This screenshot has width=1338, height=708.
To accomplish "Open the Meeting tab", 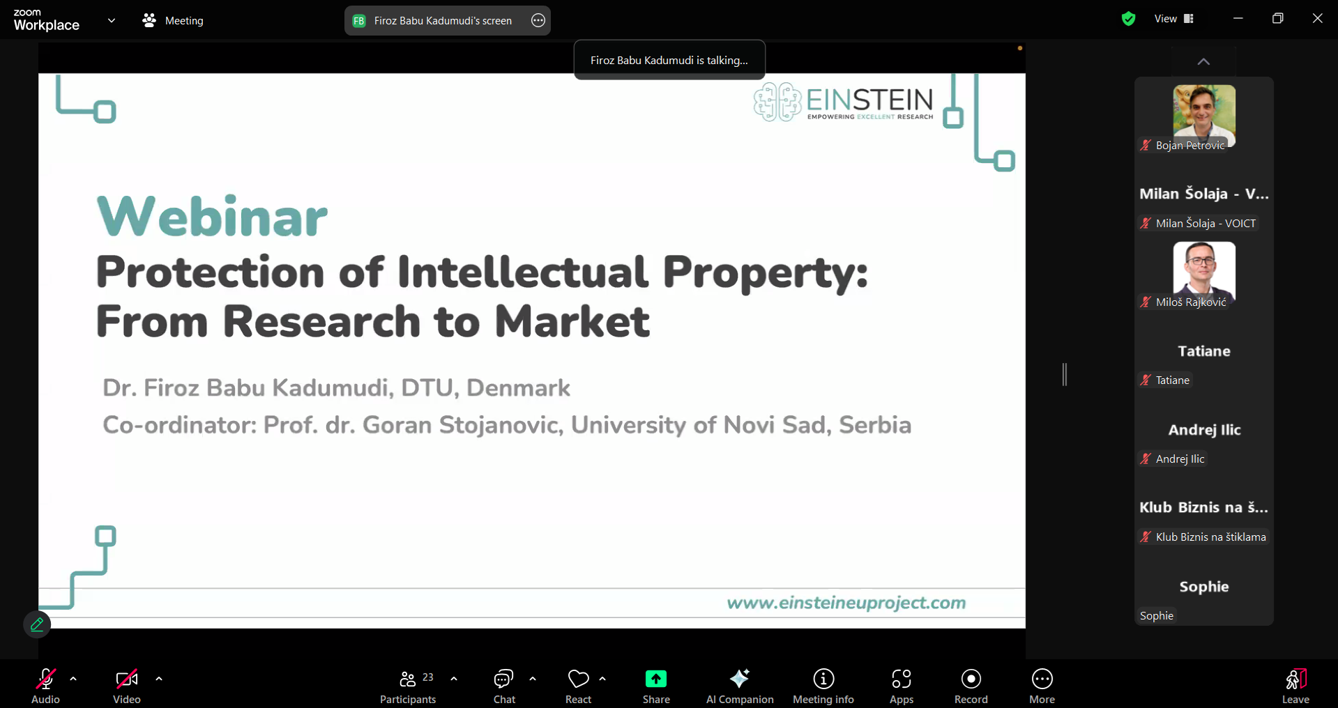I will point(173,21).
